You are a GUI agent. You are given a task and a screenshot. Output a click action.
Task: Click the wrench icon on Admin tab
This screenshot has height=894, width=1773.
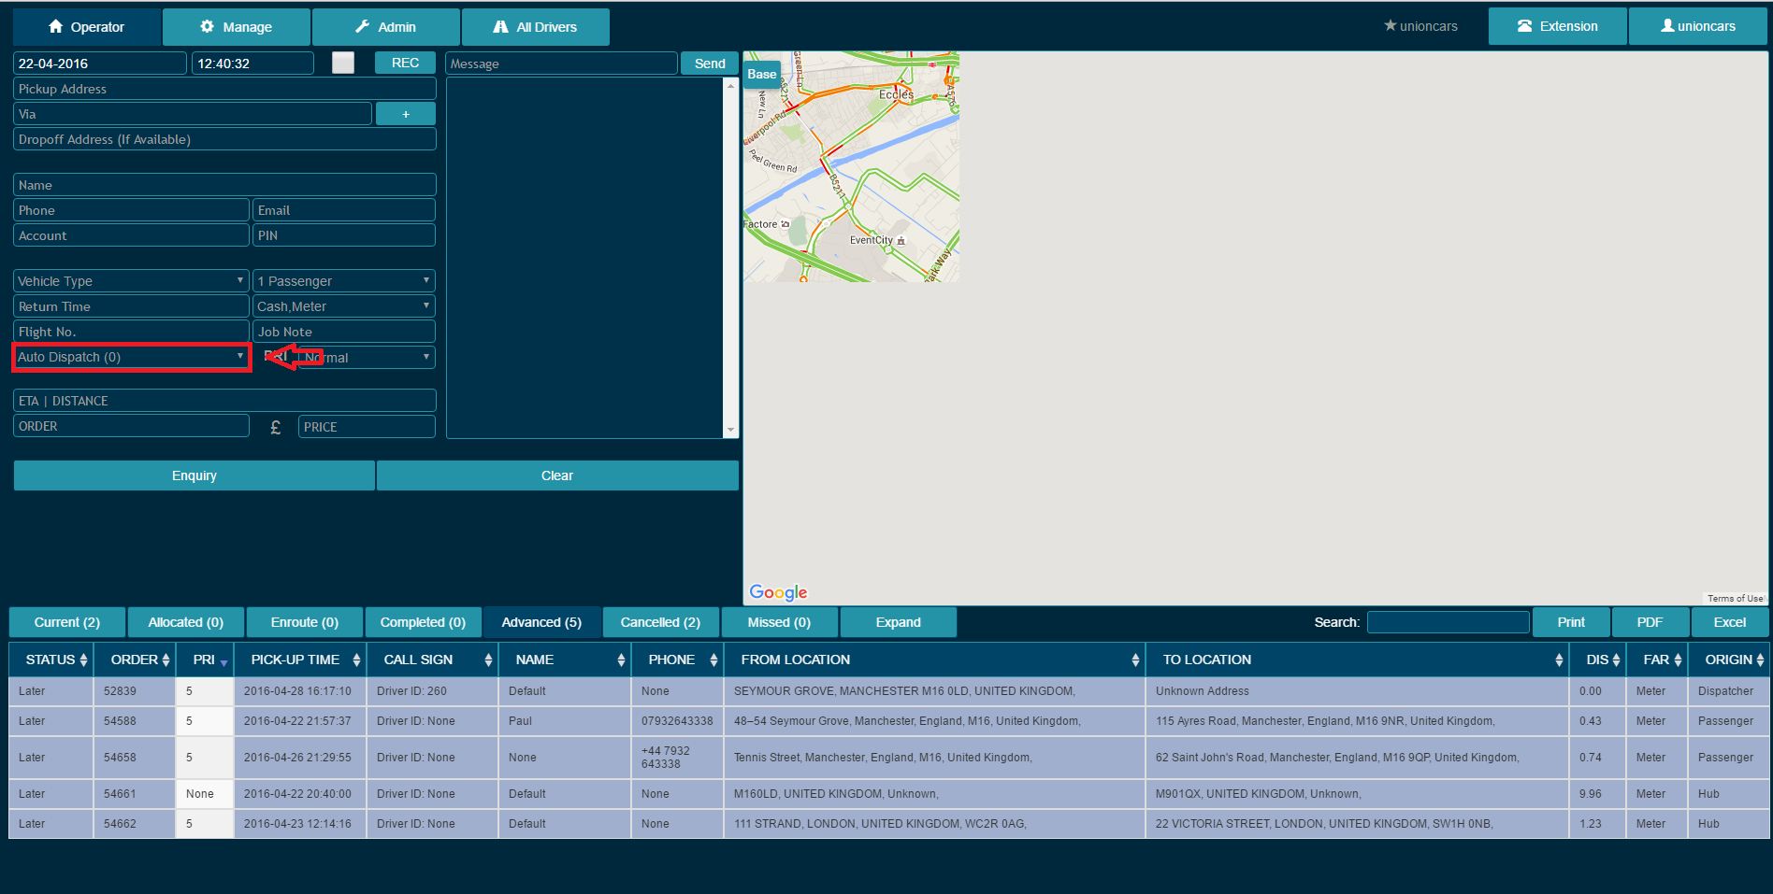coord(363,27)
